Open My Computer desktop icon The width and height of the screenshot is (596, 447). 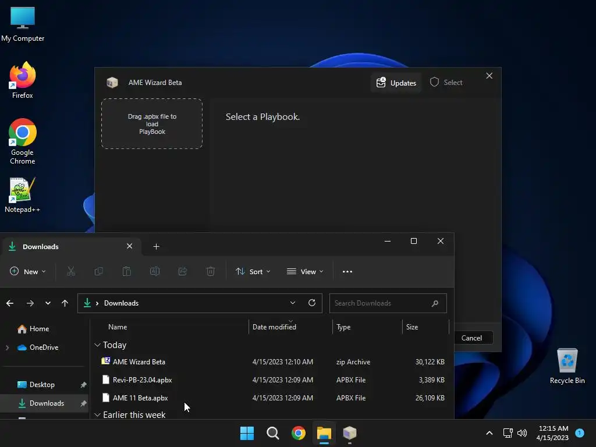(x=23, y=23)
